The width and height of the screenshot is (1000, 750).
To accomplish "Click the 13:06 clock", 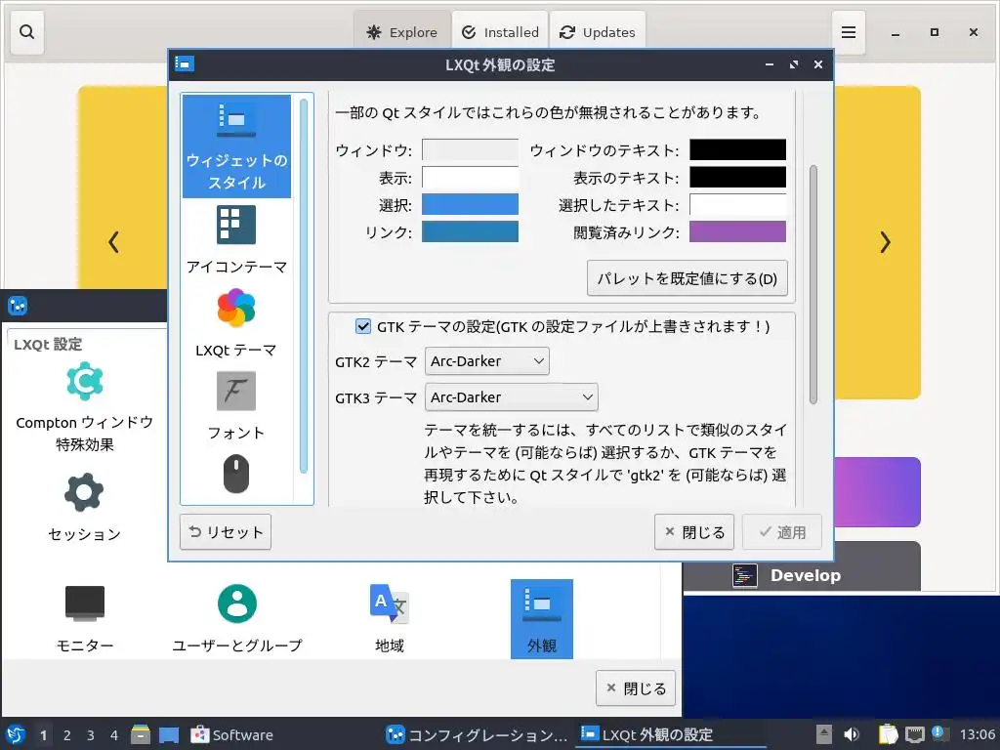I will pos(977,734).
